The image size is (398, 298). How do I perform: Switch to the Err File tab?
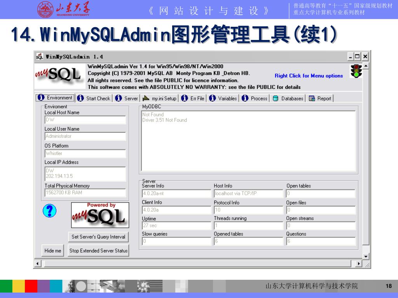pyautogui.click(x=193, y=98)
